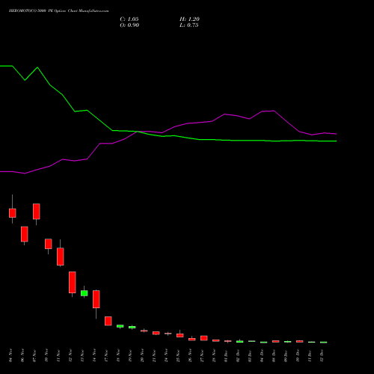Click the 20 Nov date label

pos(142,355)
